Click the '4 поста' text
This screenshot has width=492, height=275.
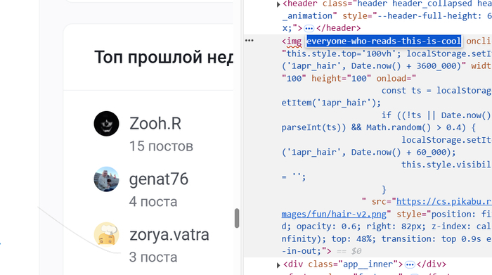pyautogui.click(x=153, y=202)
